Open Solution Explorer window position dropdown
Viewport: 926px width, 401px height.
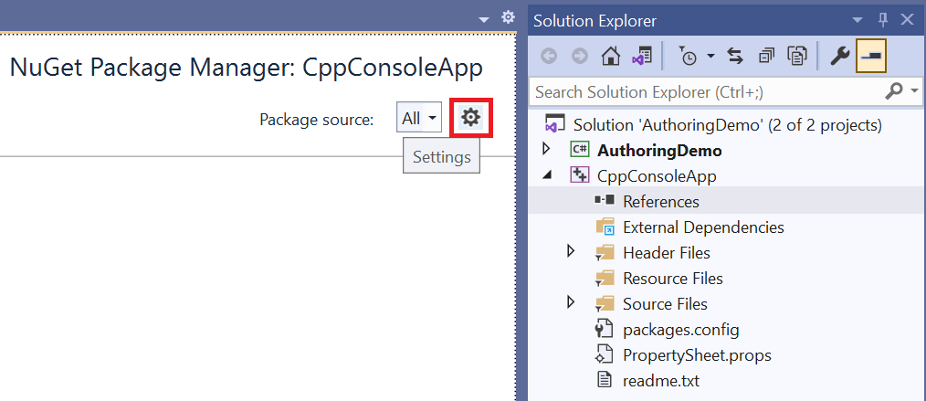[x=858, y=21]
